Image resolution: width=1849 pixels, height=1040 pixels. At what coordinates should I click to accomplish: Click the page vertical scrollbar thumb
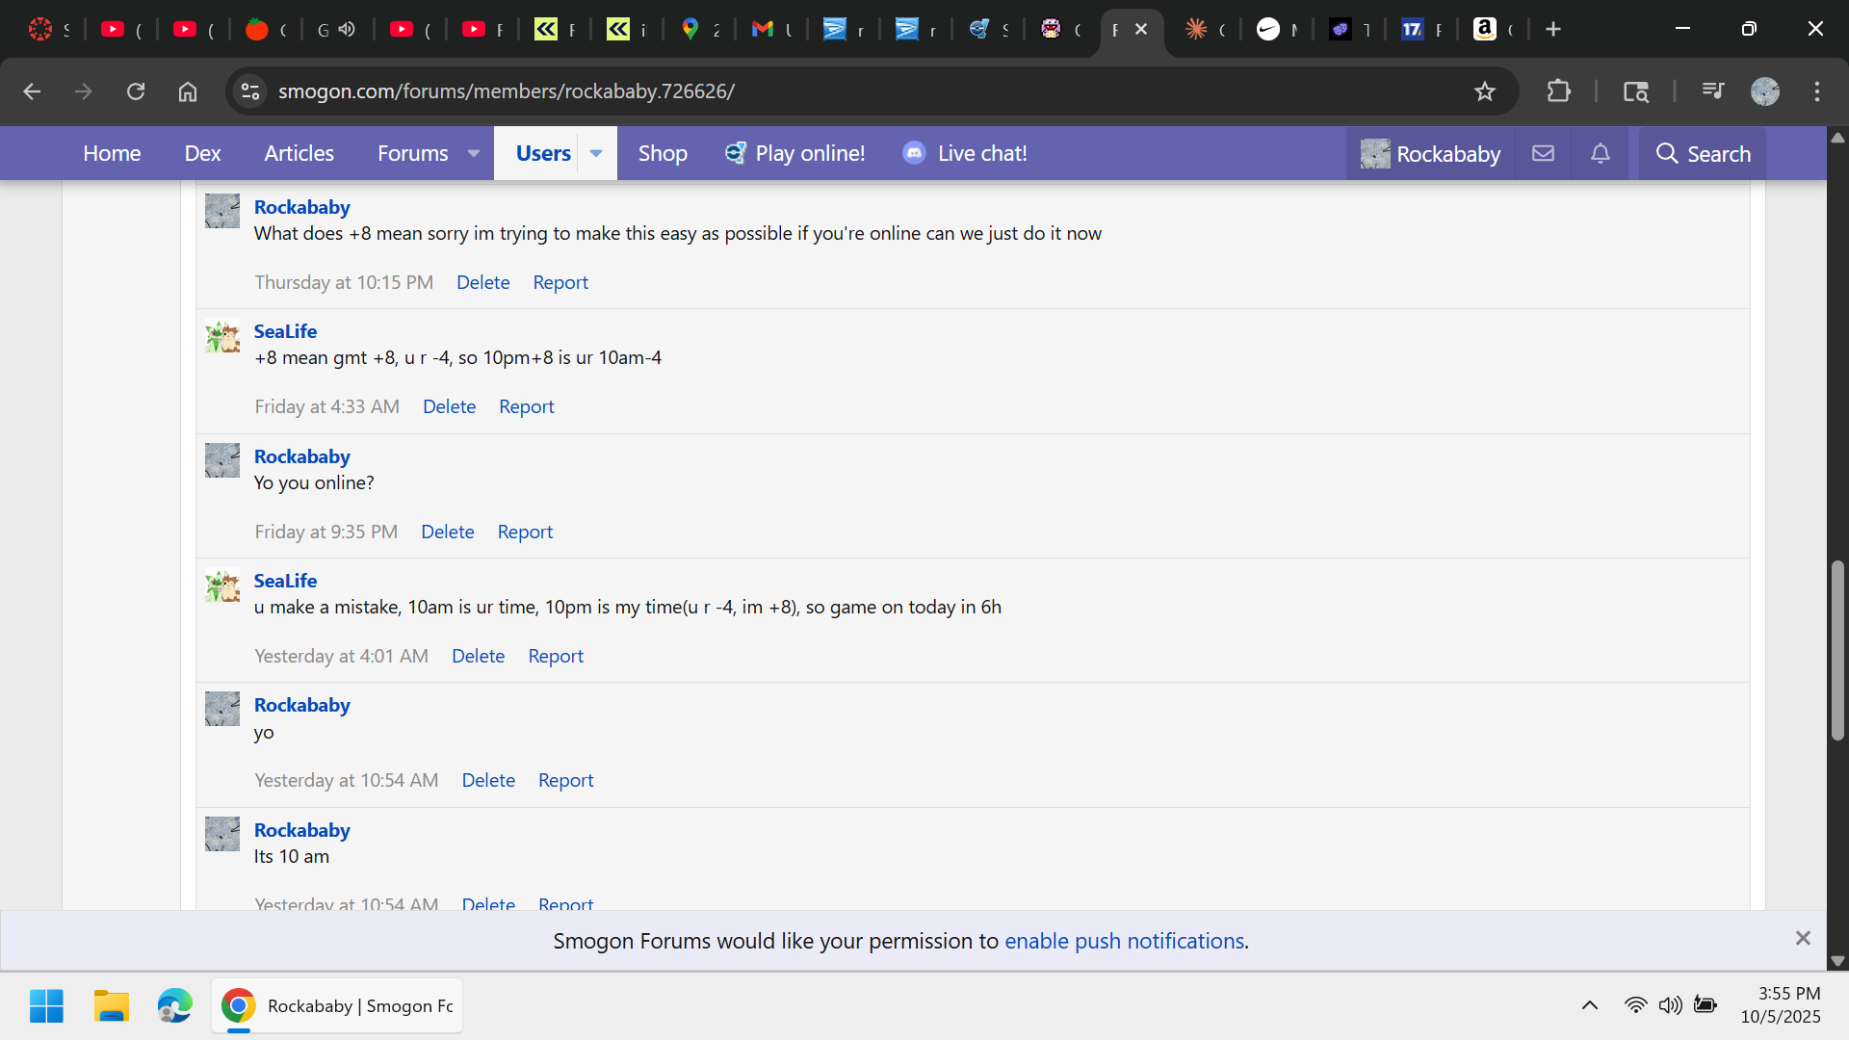coord(1837,650)
